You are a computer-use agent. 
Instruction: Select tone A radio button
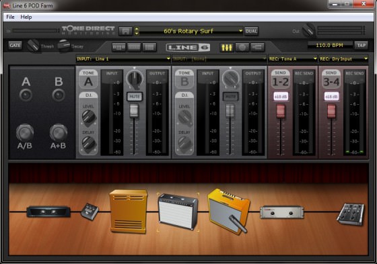(x=26, y=95)
